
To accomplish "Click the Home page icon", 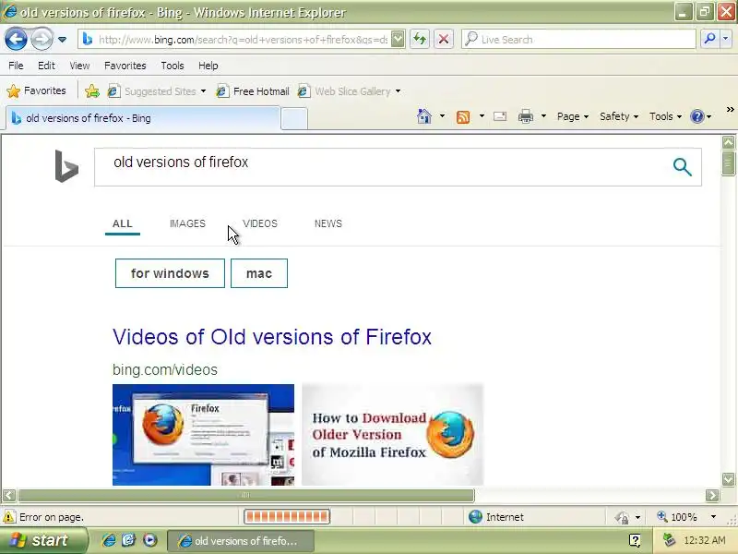I will coord(424,116).
